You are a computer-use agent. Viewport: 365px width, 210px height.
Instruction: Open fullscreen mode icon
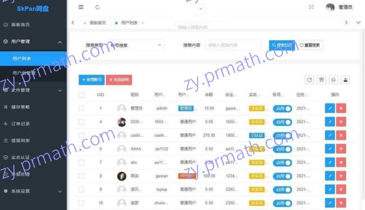tap(311, 7)
